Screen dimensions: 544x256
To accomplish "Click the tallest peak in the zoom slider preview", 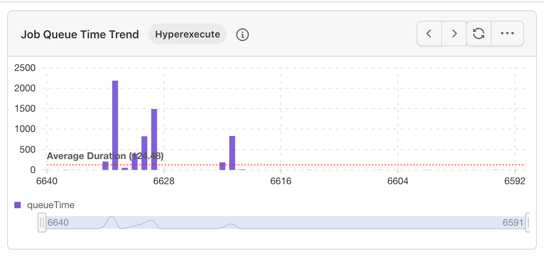I will click(x=112, y=219).
